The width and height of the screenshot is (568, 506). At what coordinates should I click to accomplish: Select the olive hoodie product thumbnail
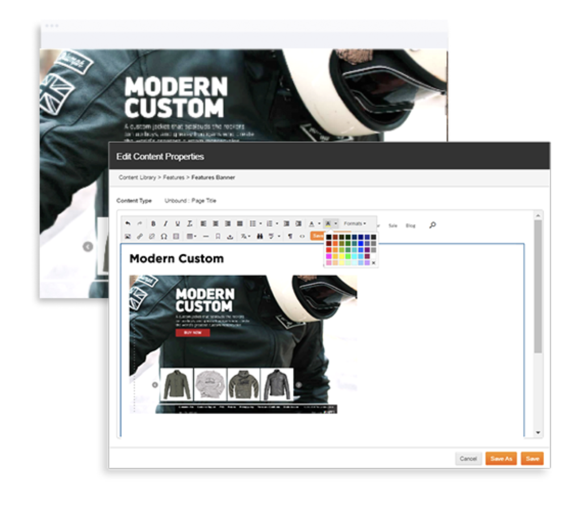tap(244, 384)
